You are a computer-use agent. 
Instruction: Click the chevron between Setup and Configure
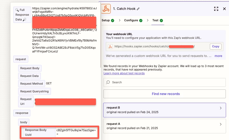(x=120, y=20)
